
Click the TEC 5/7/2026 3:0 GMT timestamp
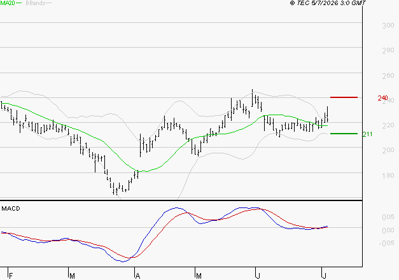(x=328, y=3)
